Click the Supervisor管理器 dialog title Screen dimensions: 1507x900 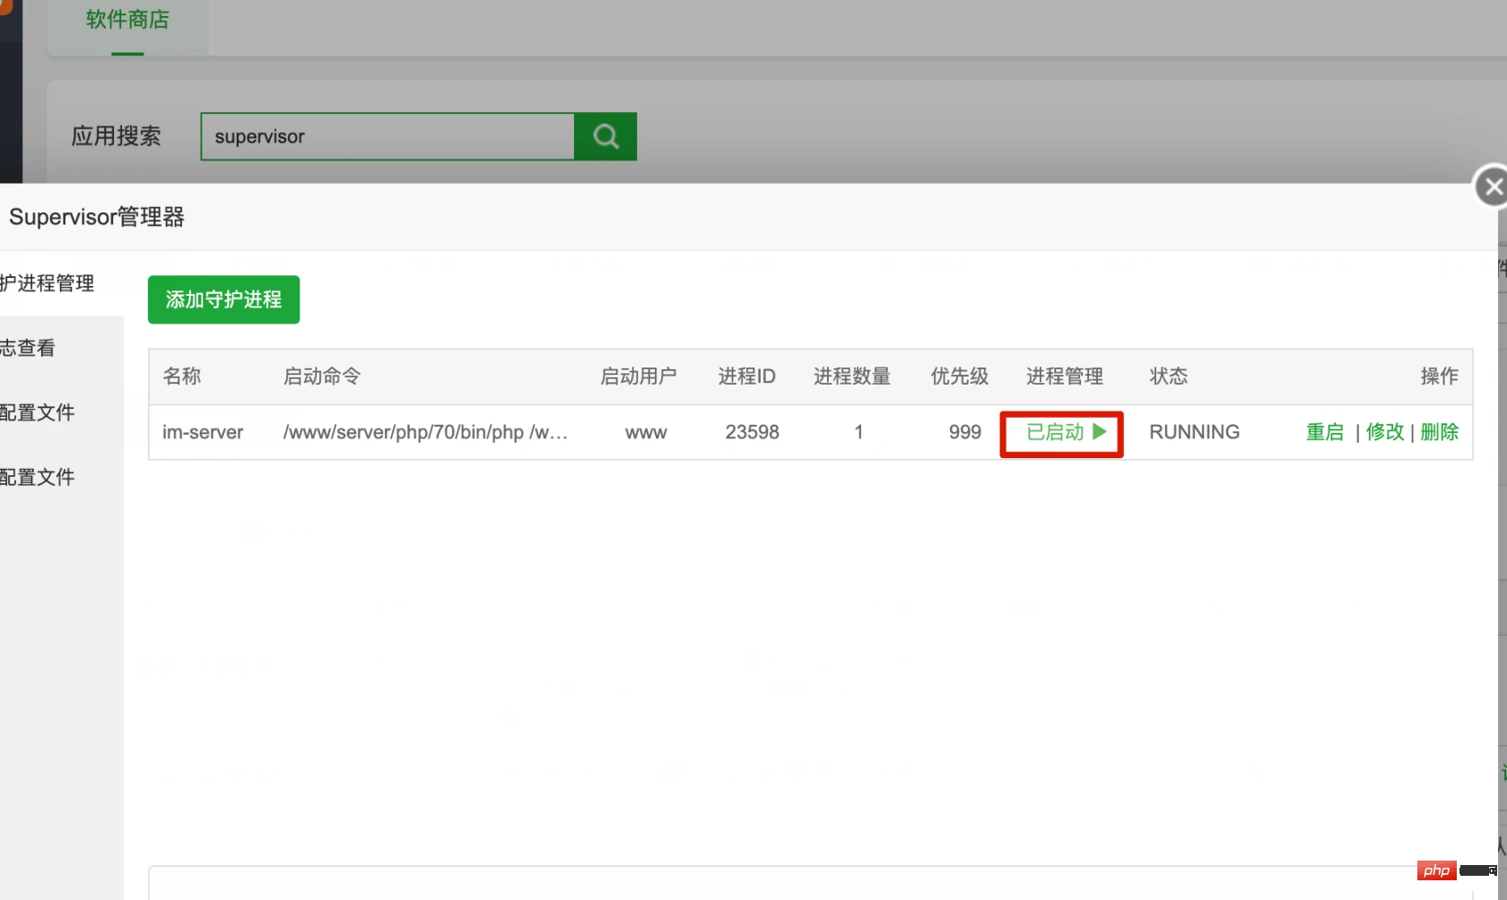(97, 217)
